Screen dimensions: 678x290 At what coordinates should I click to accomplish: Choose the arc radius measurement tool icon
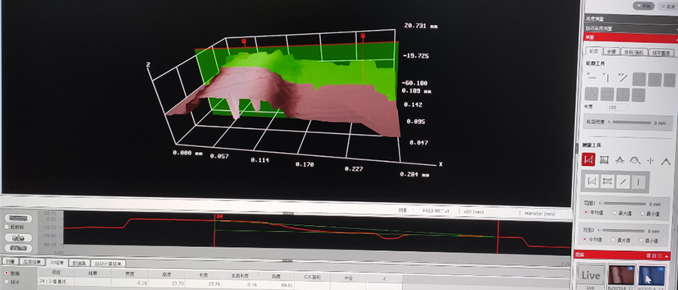[635, 160]
